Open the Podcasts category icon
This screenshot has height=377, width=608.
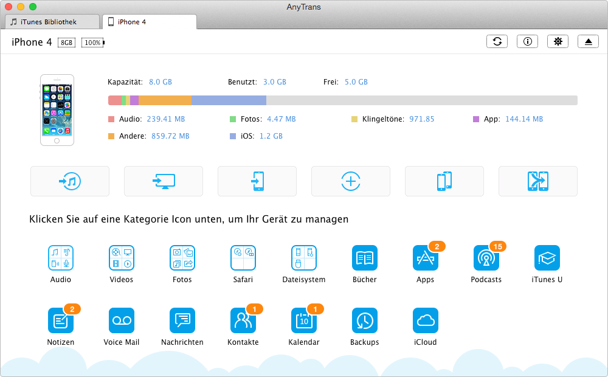tap(486, 258)
